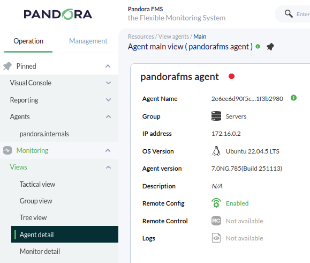This screenshot has width=310, height=263.
Task: Click Remote Control Not available text
Action: coord(244,221)
